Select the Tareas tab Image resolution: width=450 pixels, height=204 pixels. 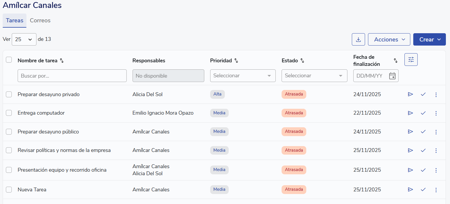[x=15, y=21]
